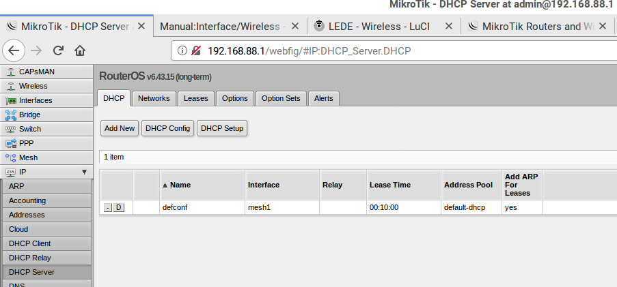Open the Alerts tab
The image size is (617, 287).
323,99
